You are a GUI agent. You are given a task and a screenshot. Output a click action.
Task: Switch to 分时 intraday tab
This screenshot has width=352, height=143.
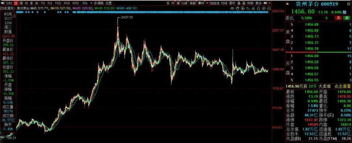(8, 3)
